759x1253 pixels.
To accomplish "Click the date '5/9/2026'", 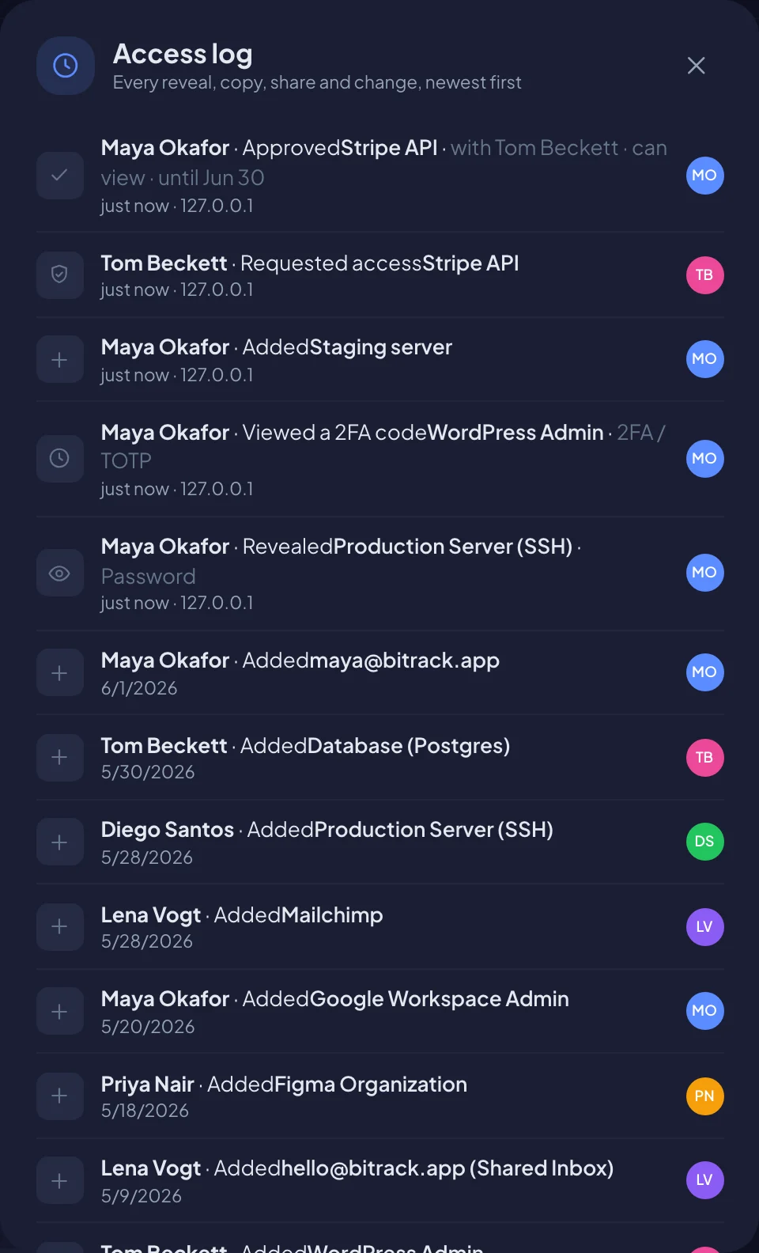I will tap(142, 1196).
